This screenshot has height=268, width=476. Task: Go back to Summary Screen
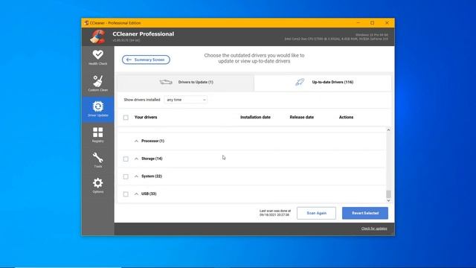click(x=146, y=60)
